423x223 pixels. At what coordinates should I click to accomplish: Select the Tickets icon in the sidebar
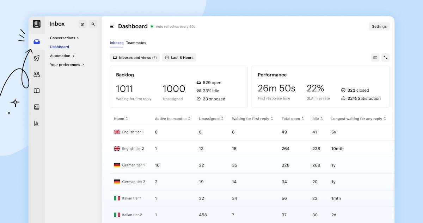click(37, 107)
